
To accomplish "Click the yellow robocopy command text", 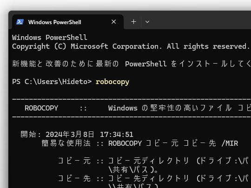I will (x=112, y=82).
